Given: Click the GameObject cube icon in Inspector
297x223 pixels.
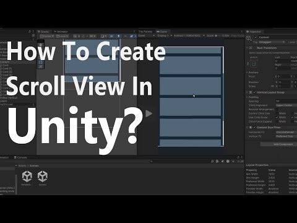Looking at the screenshot, I should click(249, 38).
